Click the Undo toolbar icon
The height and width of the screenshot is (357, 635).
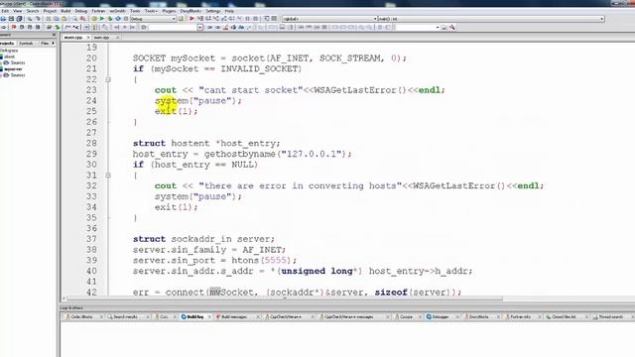[30, 19]
